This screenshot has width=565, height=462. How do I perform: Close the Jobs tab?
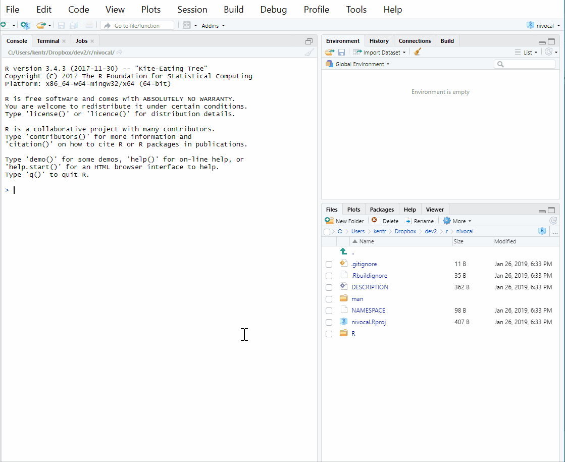(x=92, y=41)
